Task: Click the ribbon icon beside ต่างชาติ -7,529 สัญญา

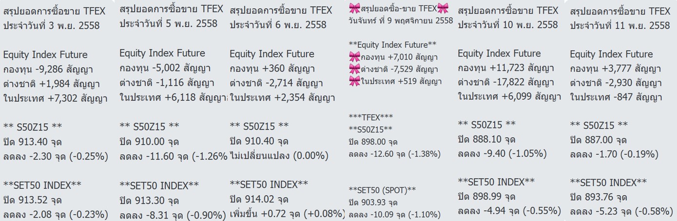Action: (x=355, y=70)
